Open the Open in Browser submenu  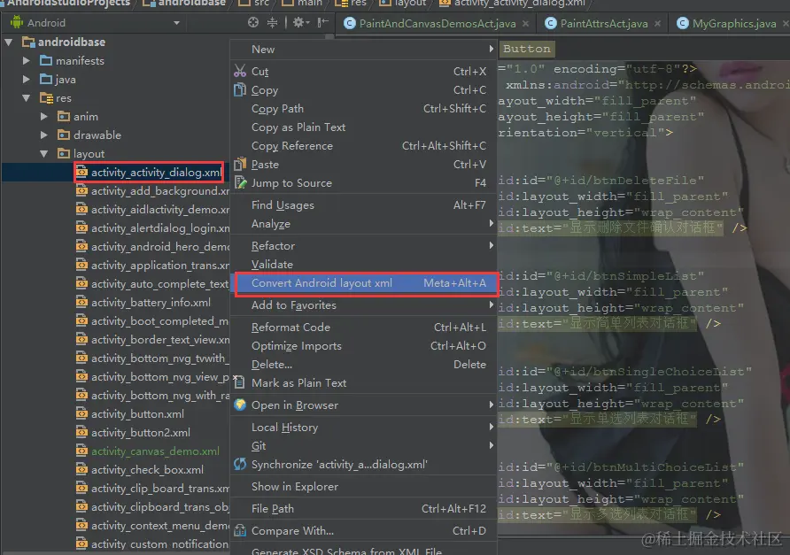point(364,406)
